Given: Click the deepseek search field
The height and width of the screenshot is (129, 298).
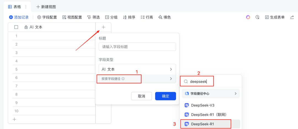Looking at the screenshot, I should click(211, 81).
